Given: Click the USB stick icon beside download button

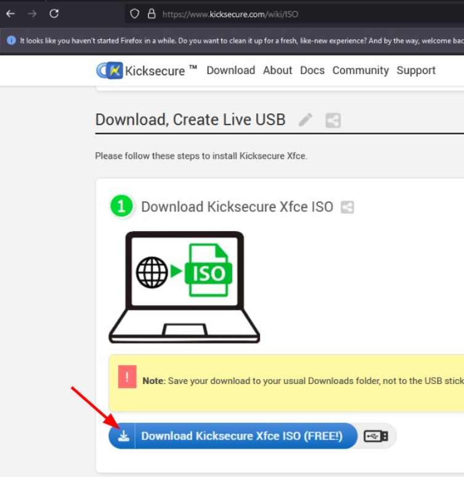Looking at the screenshot, I should pyautogui.click(x=376, y=436).
